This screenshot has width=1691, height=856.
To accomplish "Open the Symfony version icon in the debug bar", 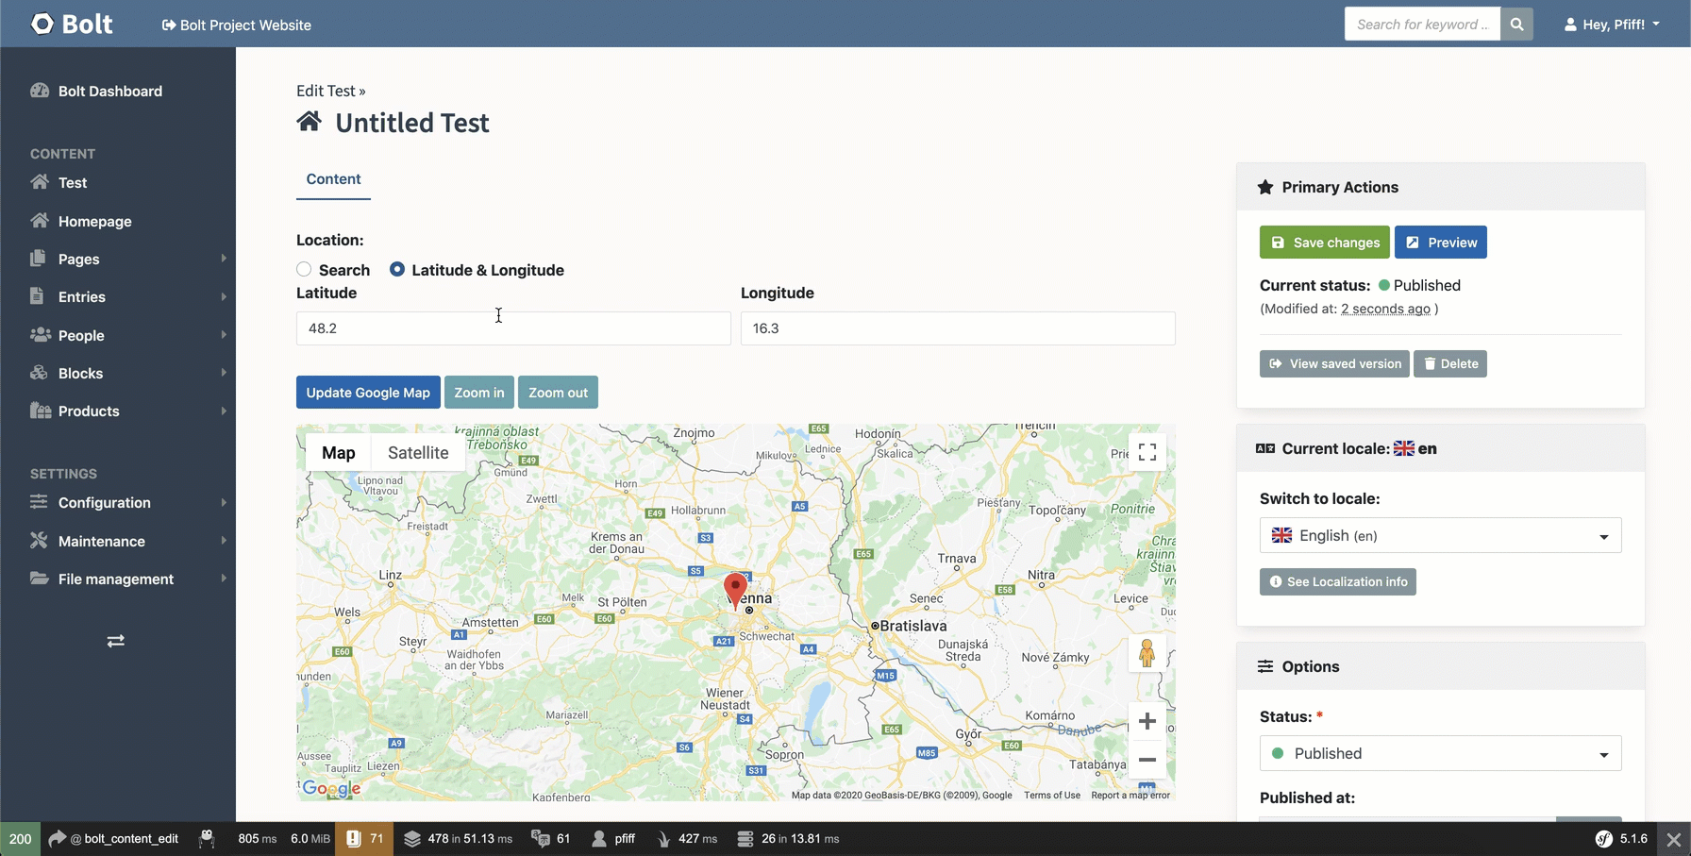I will point(1604,839).
